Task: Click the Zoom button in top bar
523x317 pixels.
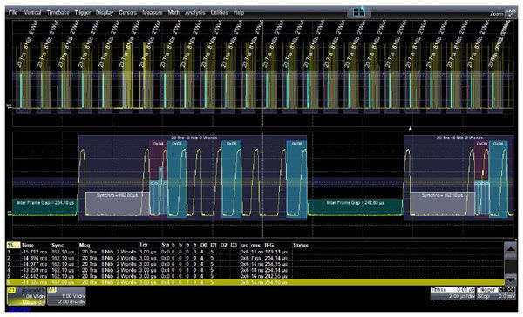Action: pos(496,14)
